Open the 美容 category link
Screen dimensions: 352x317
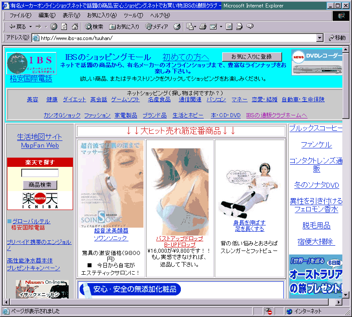(33, 100)
